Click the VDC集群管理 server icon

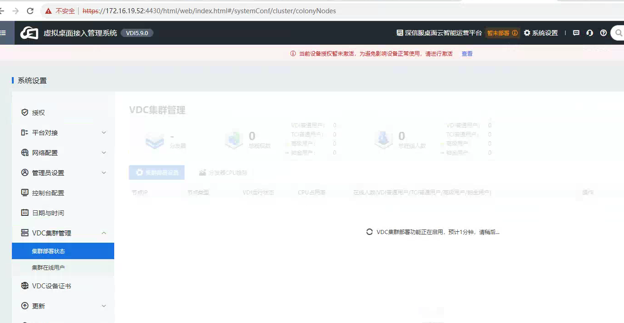coord(25,233)
